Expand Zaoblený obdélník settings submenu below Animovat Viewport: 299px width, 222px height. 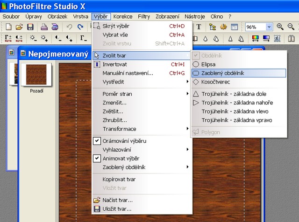pos(142,167)
